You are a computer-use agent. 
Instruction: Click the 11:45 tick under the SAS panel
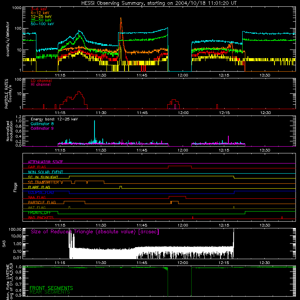[x=142, y=263]
